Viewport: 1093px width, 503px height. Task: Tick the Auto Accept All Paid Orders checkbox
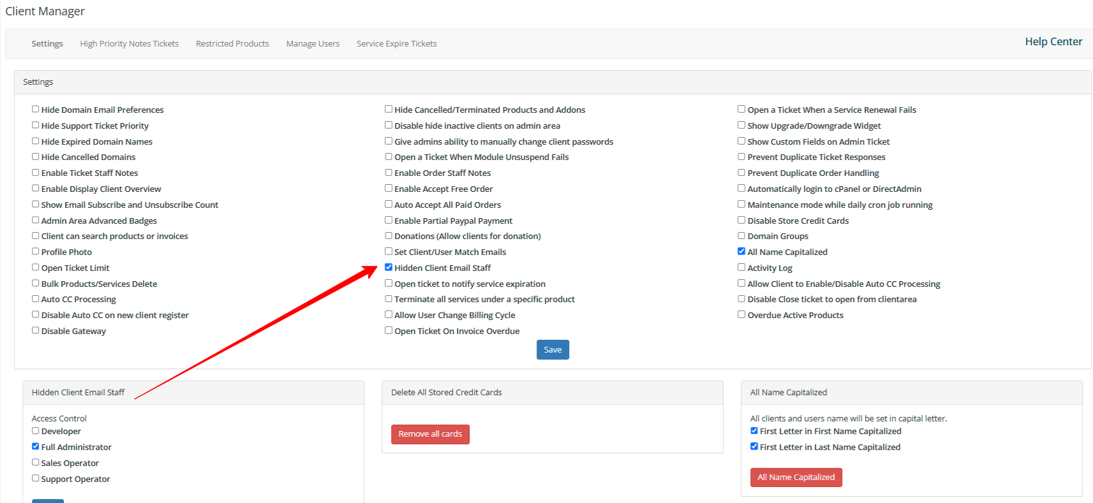[389, 204]
